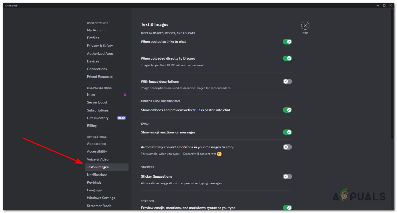
Task: Open My Account settings
Action: (x=96, y=30)
